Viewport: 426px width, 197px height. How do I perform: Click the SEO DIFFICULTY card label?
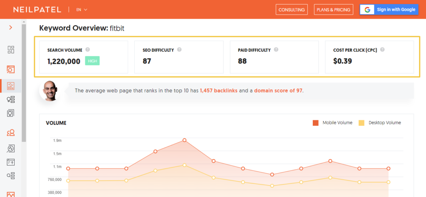tap(158, 50)
